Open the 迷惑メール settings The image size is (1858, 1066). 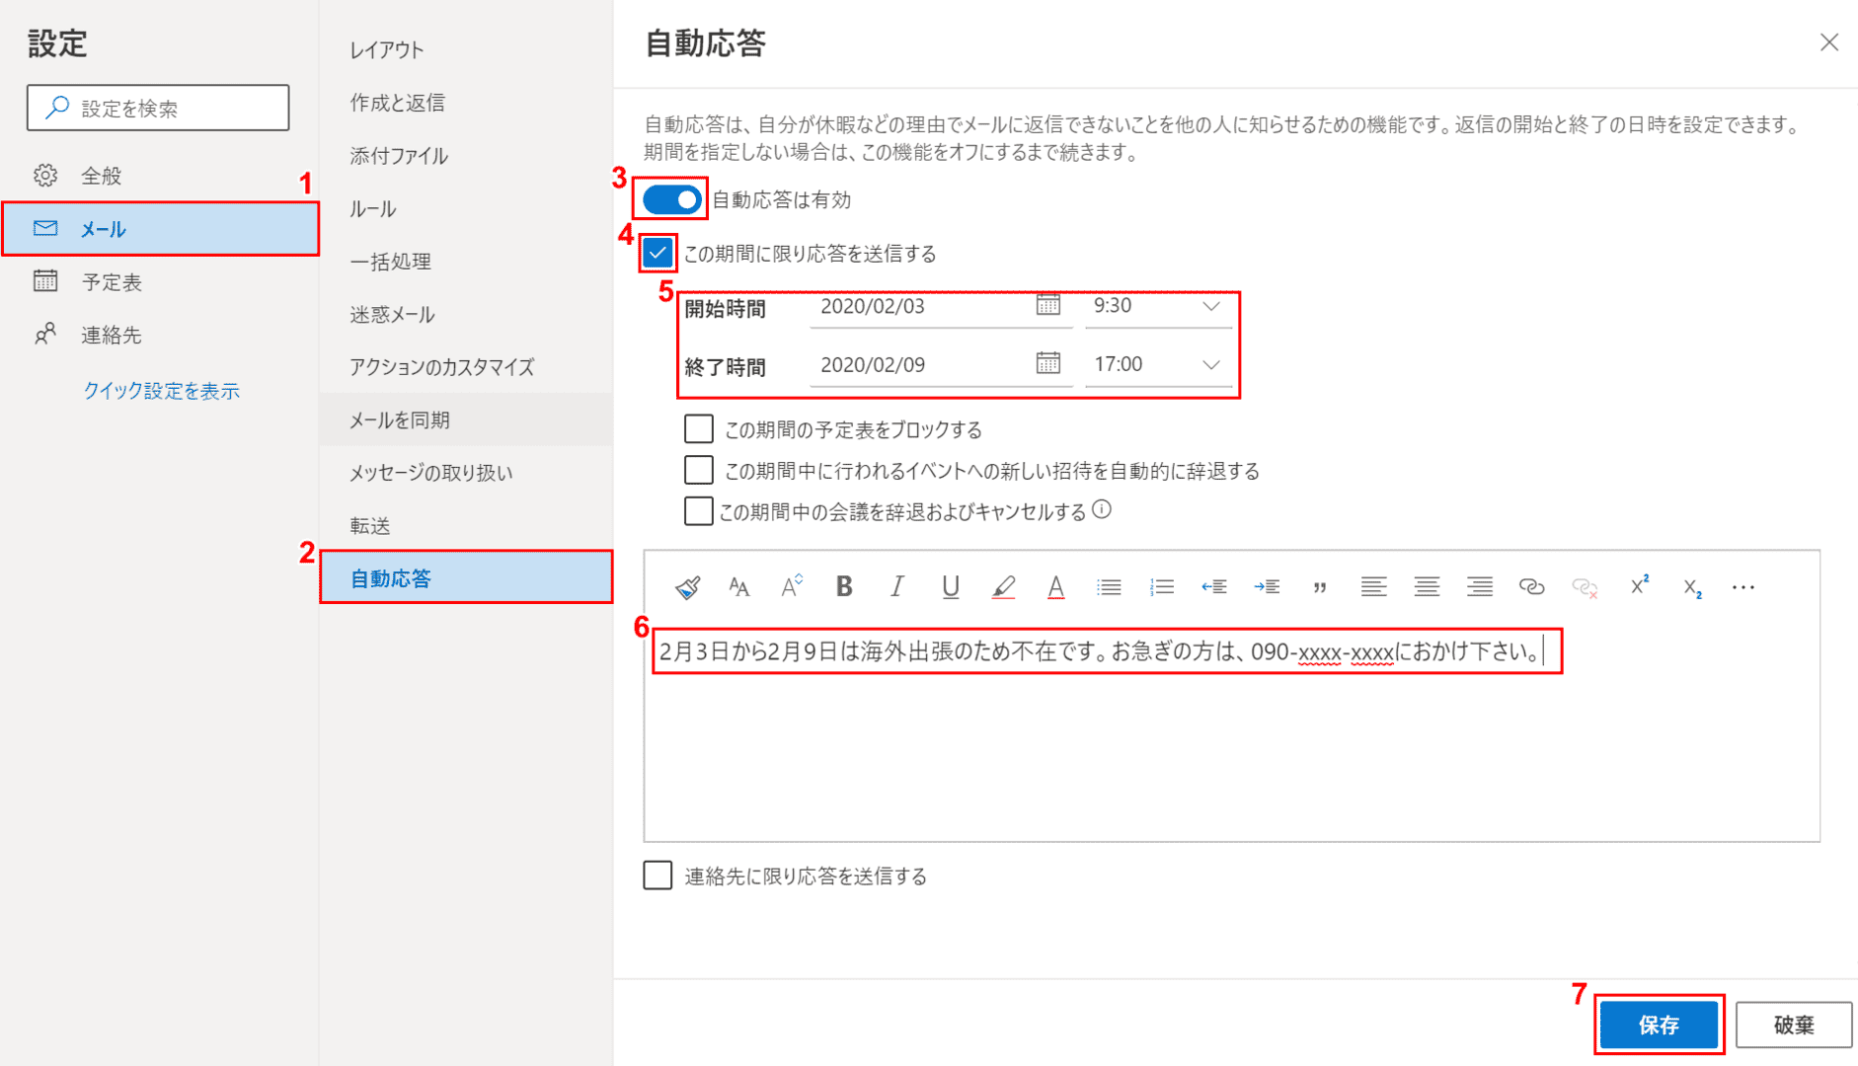466,315
